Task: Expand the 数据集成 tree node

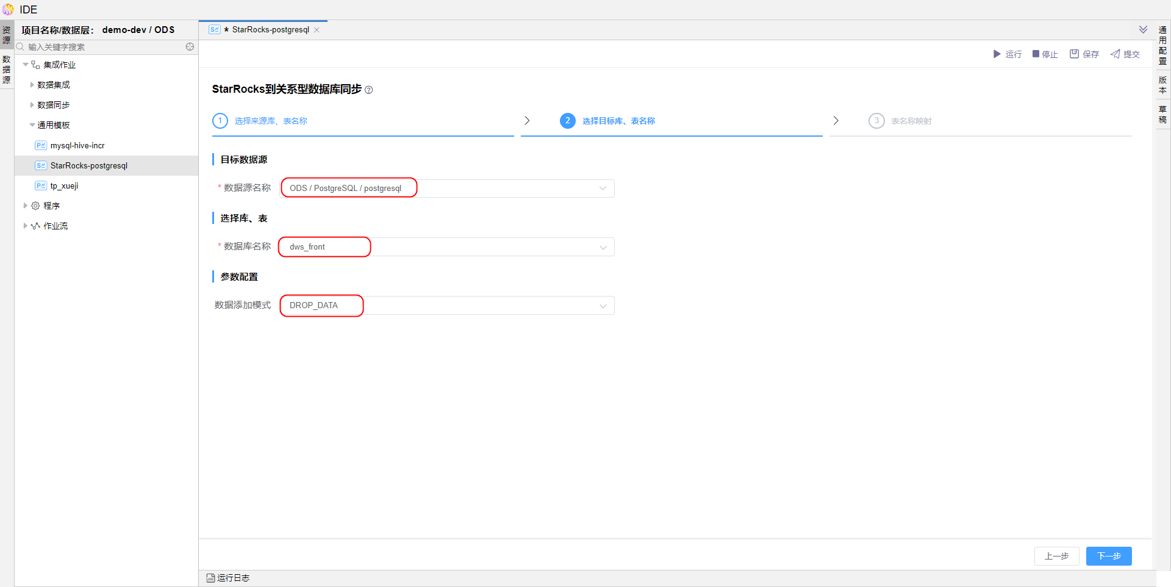Action: 32,85
